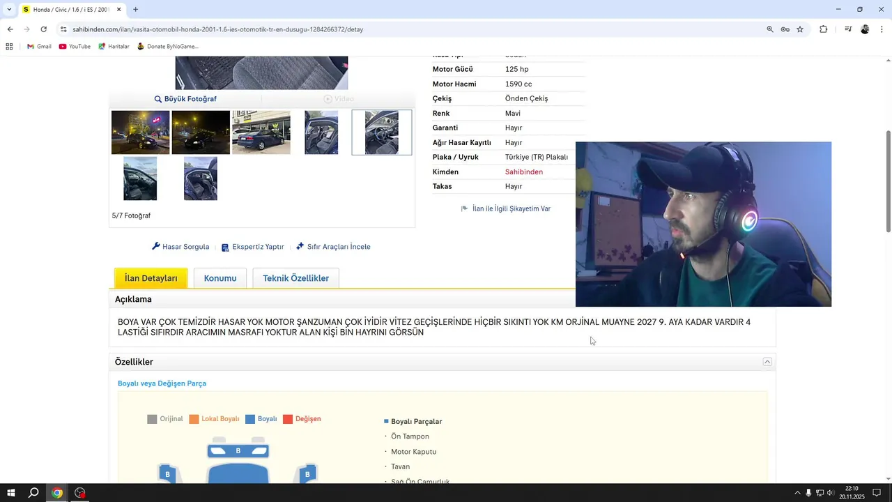Click the Büyük Fotoğraf link
892x502 pixels.
185,99
